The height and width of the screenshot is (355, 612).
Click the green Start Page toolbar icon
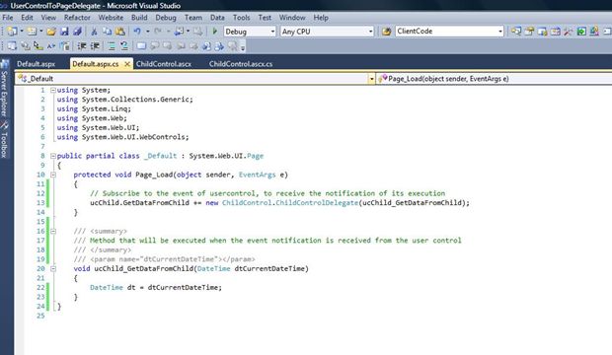(x=581, y=32)
